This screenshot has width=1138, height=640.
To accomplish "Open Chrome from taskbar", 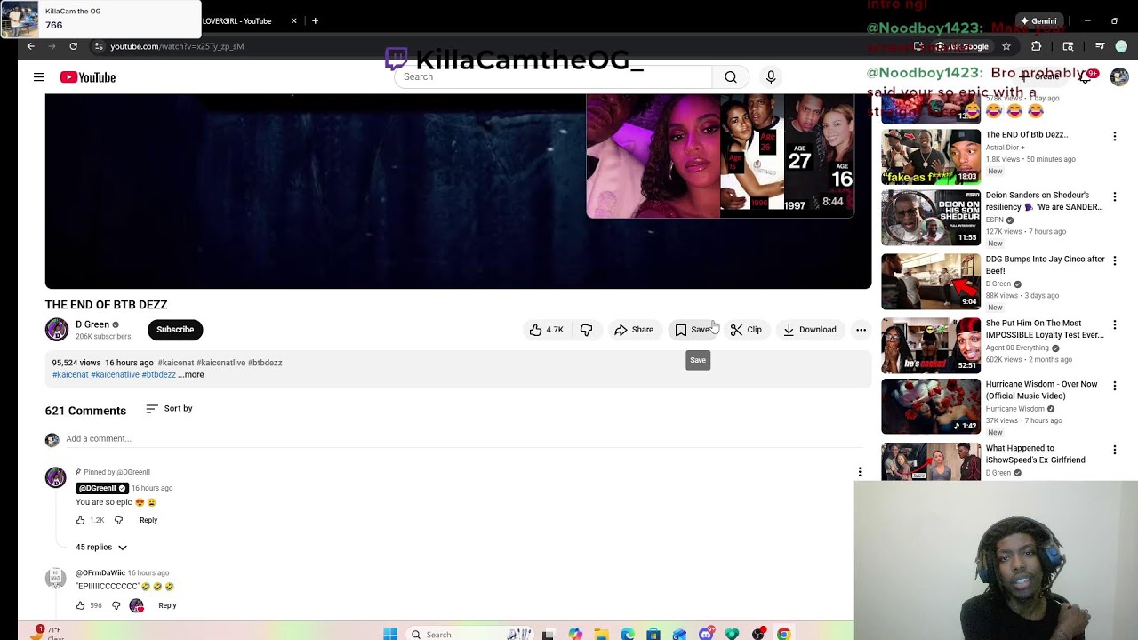I will [783, 634].
